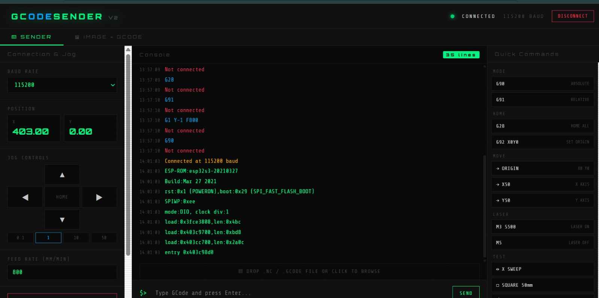Click the left panel scrollbar up arrow
Viewport: 599px width, 298px height.
tap(128, 49)
